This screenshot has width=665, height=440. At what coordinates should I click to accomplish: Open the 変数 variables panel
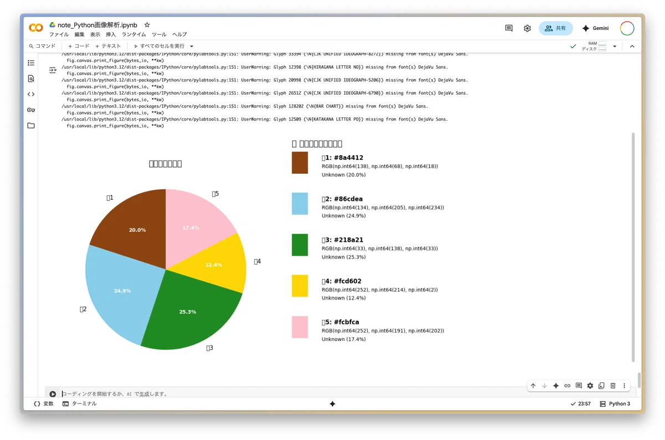point(44,404)
